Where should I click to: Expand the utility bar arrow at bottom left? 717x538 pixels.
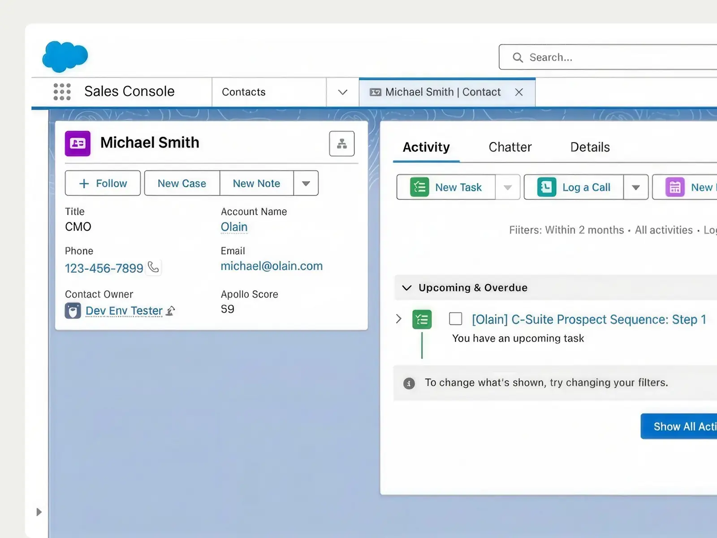click(x=39, y=512)
